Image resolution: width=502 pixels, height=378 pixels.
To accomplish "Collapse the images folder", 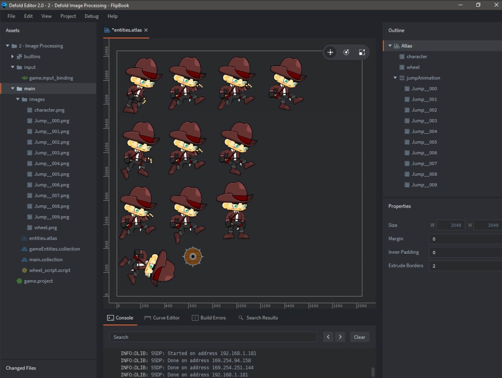I will (x=18, y=99).
